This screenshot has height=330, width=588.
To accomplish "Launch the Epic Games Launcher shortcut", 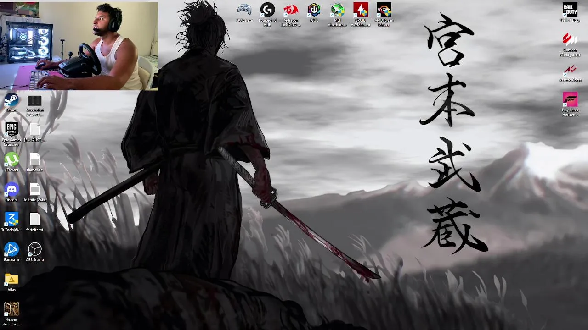I will [11, 134].
